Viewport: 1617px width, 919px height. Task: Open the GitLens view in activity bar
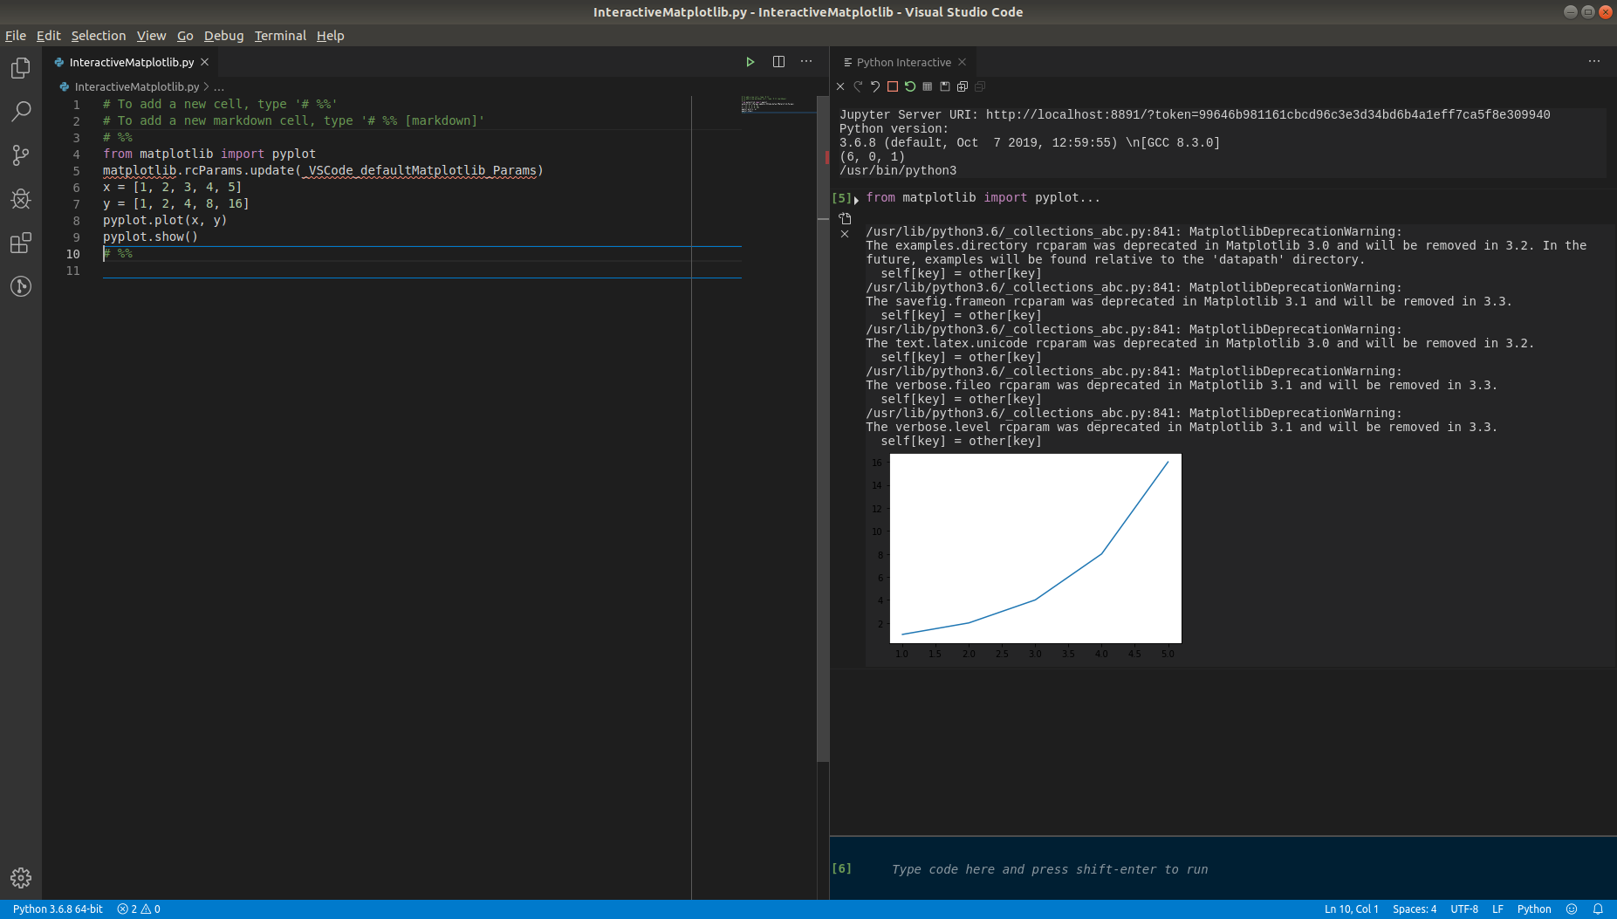tap(21, 286)
